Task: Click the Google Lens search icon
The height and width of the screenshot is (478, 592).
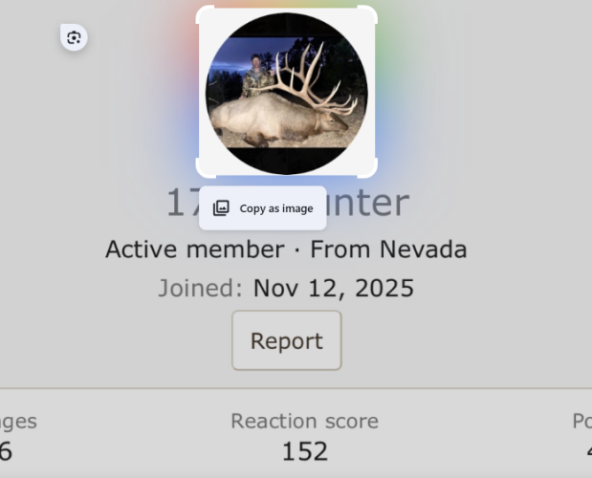Action: point(74,37)
